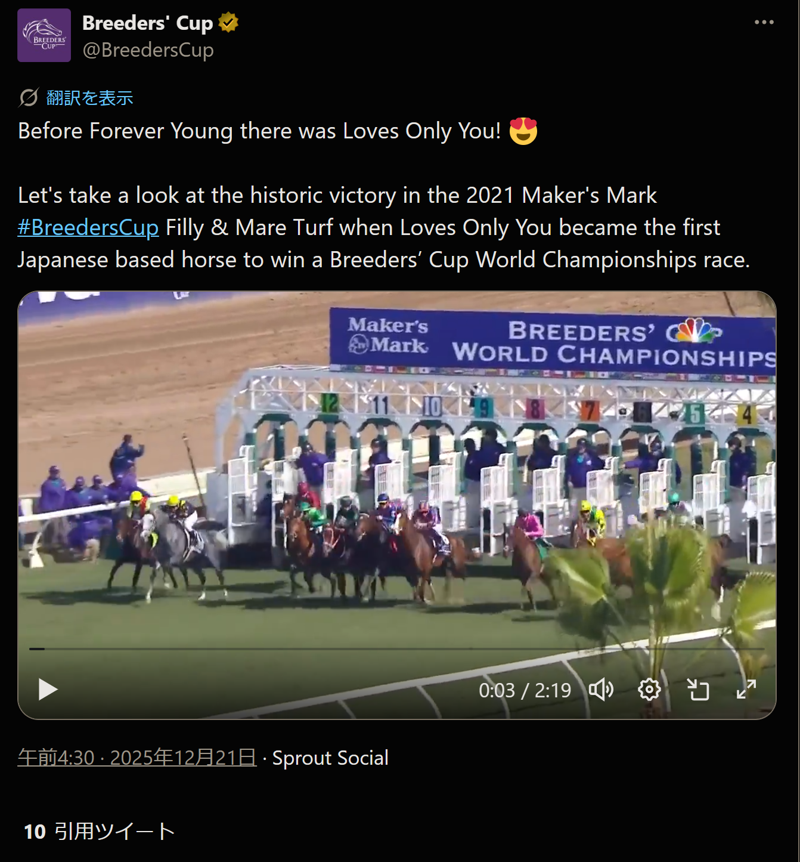Toggle the picture-in-picture video mode

[697, 690]
